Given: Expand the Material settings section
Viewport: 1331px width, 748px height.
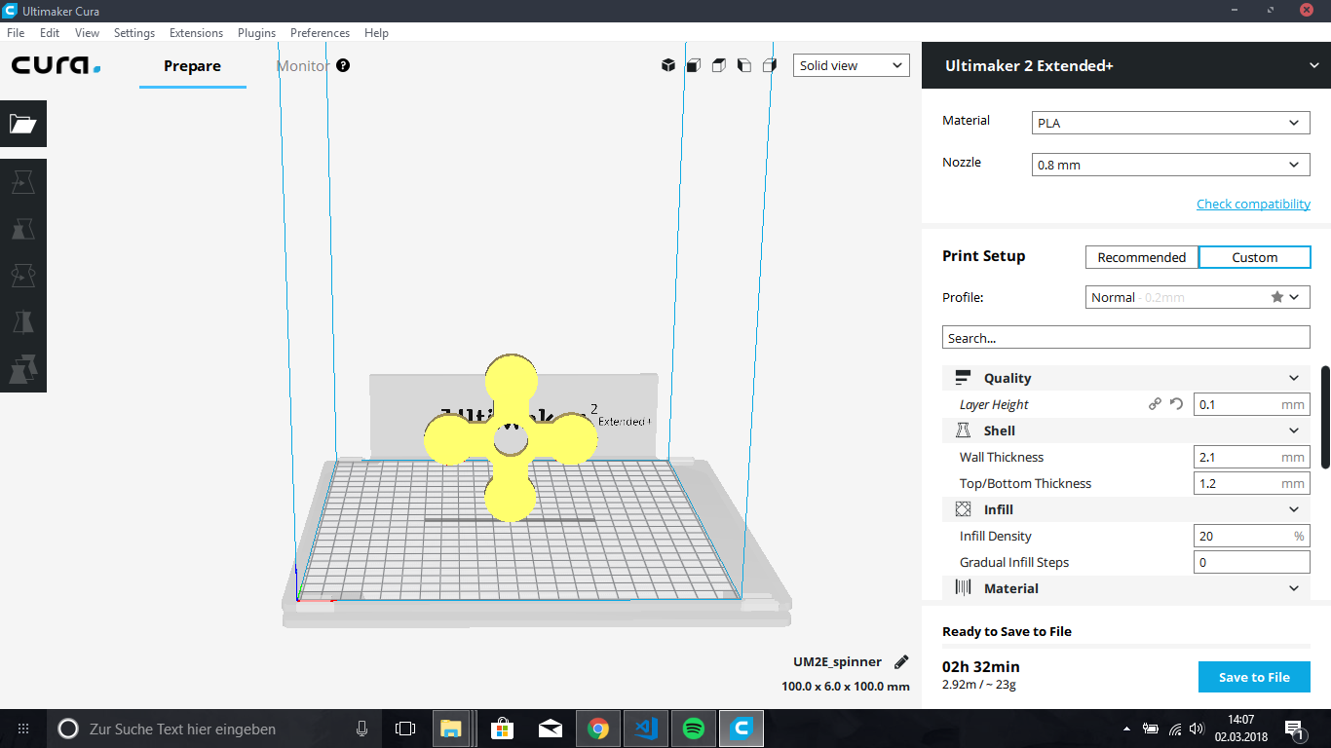Looking at the screenshot, I should click(1126, 588).
